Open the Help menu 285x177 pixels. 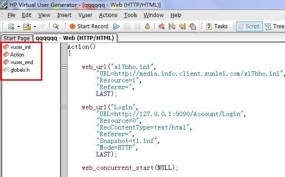176,15
